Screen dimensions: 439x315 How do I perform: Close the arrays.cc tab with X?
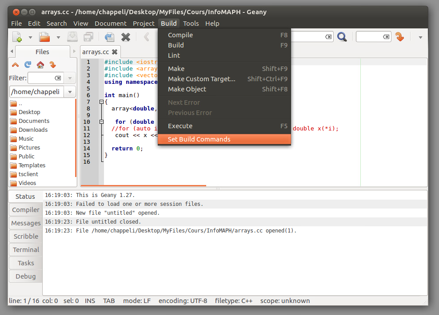(115, 52)
